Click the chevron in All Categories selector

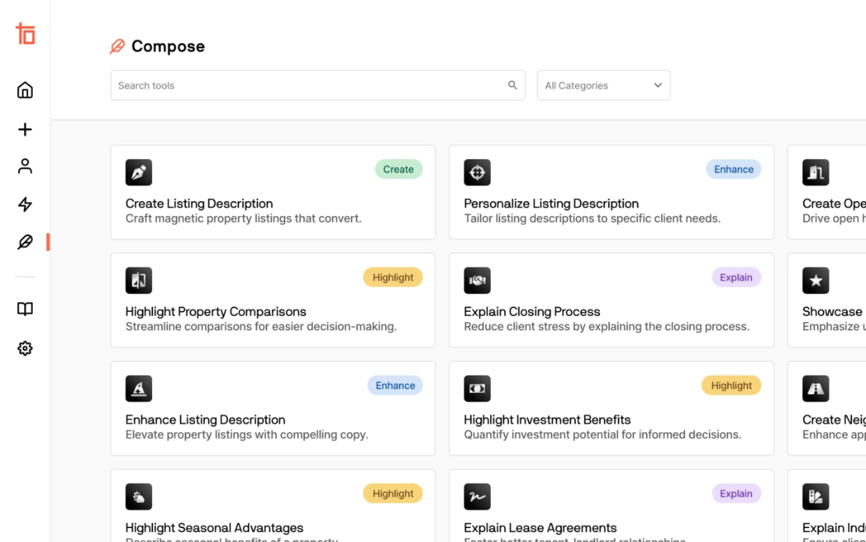point(658,85)
